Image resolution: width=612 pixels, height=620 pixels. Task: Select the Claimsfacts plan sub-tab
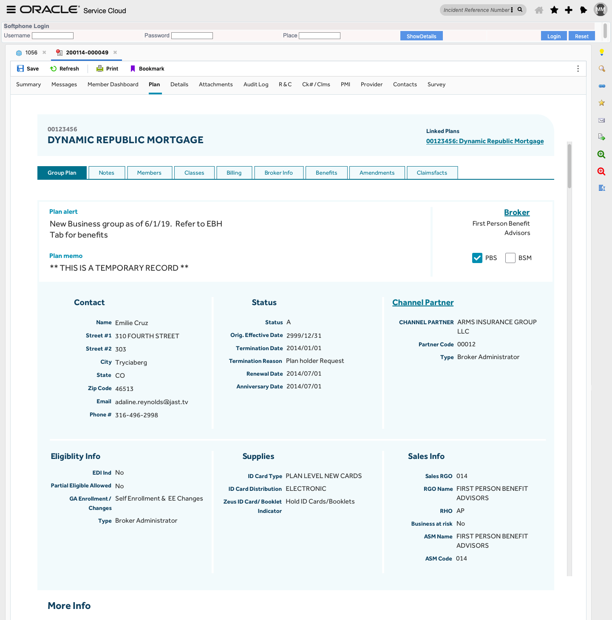coord(432,173)
